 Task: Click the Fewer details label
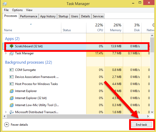pyautogui.click(x=19, y=125)
